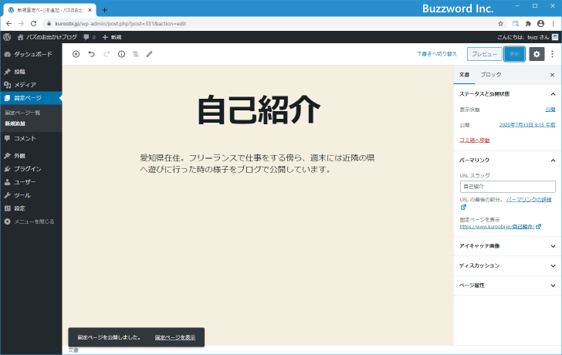This screenshot has height=355, width=562.
Task: Click the 愛知県在住 paragraph block
Action: click(257, 164)
